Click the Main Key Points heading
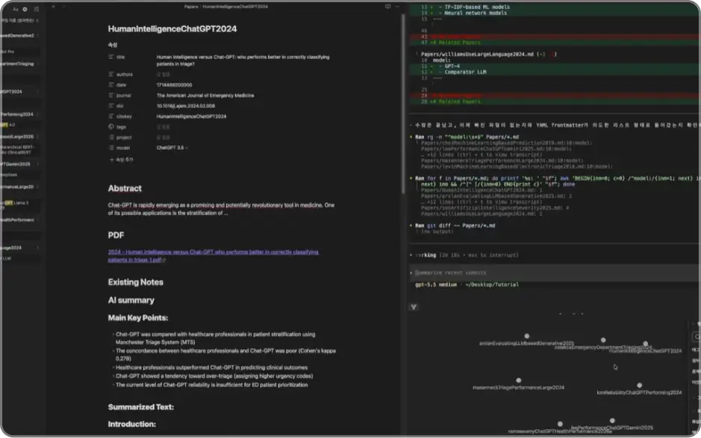The height and width of the screenshot is (438, 701). (x=137, y=318)
